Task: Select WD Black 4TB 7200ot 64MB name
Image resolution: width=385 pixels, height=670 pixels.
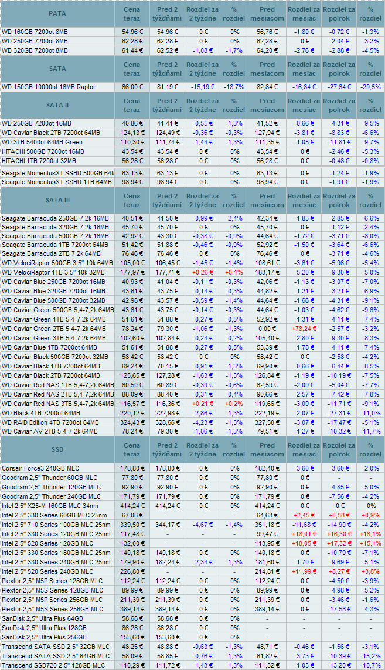Action: (41, 414)
